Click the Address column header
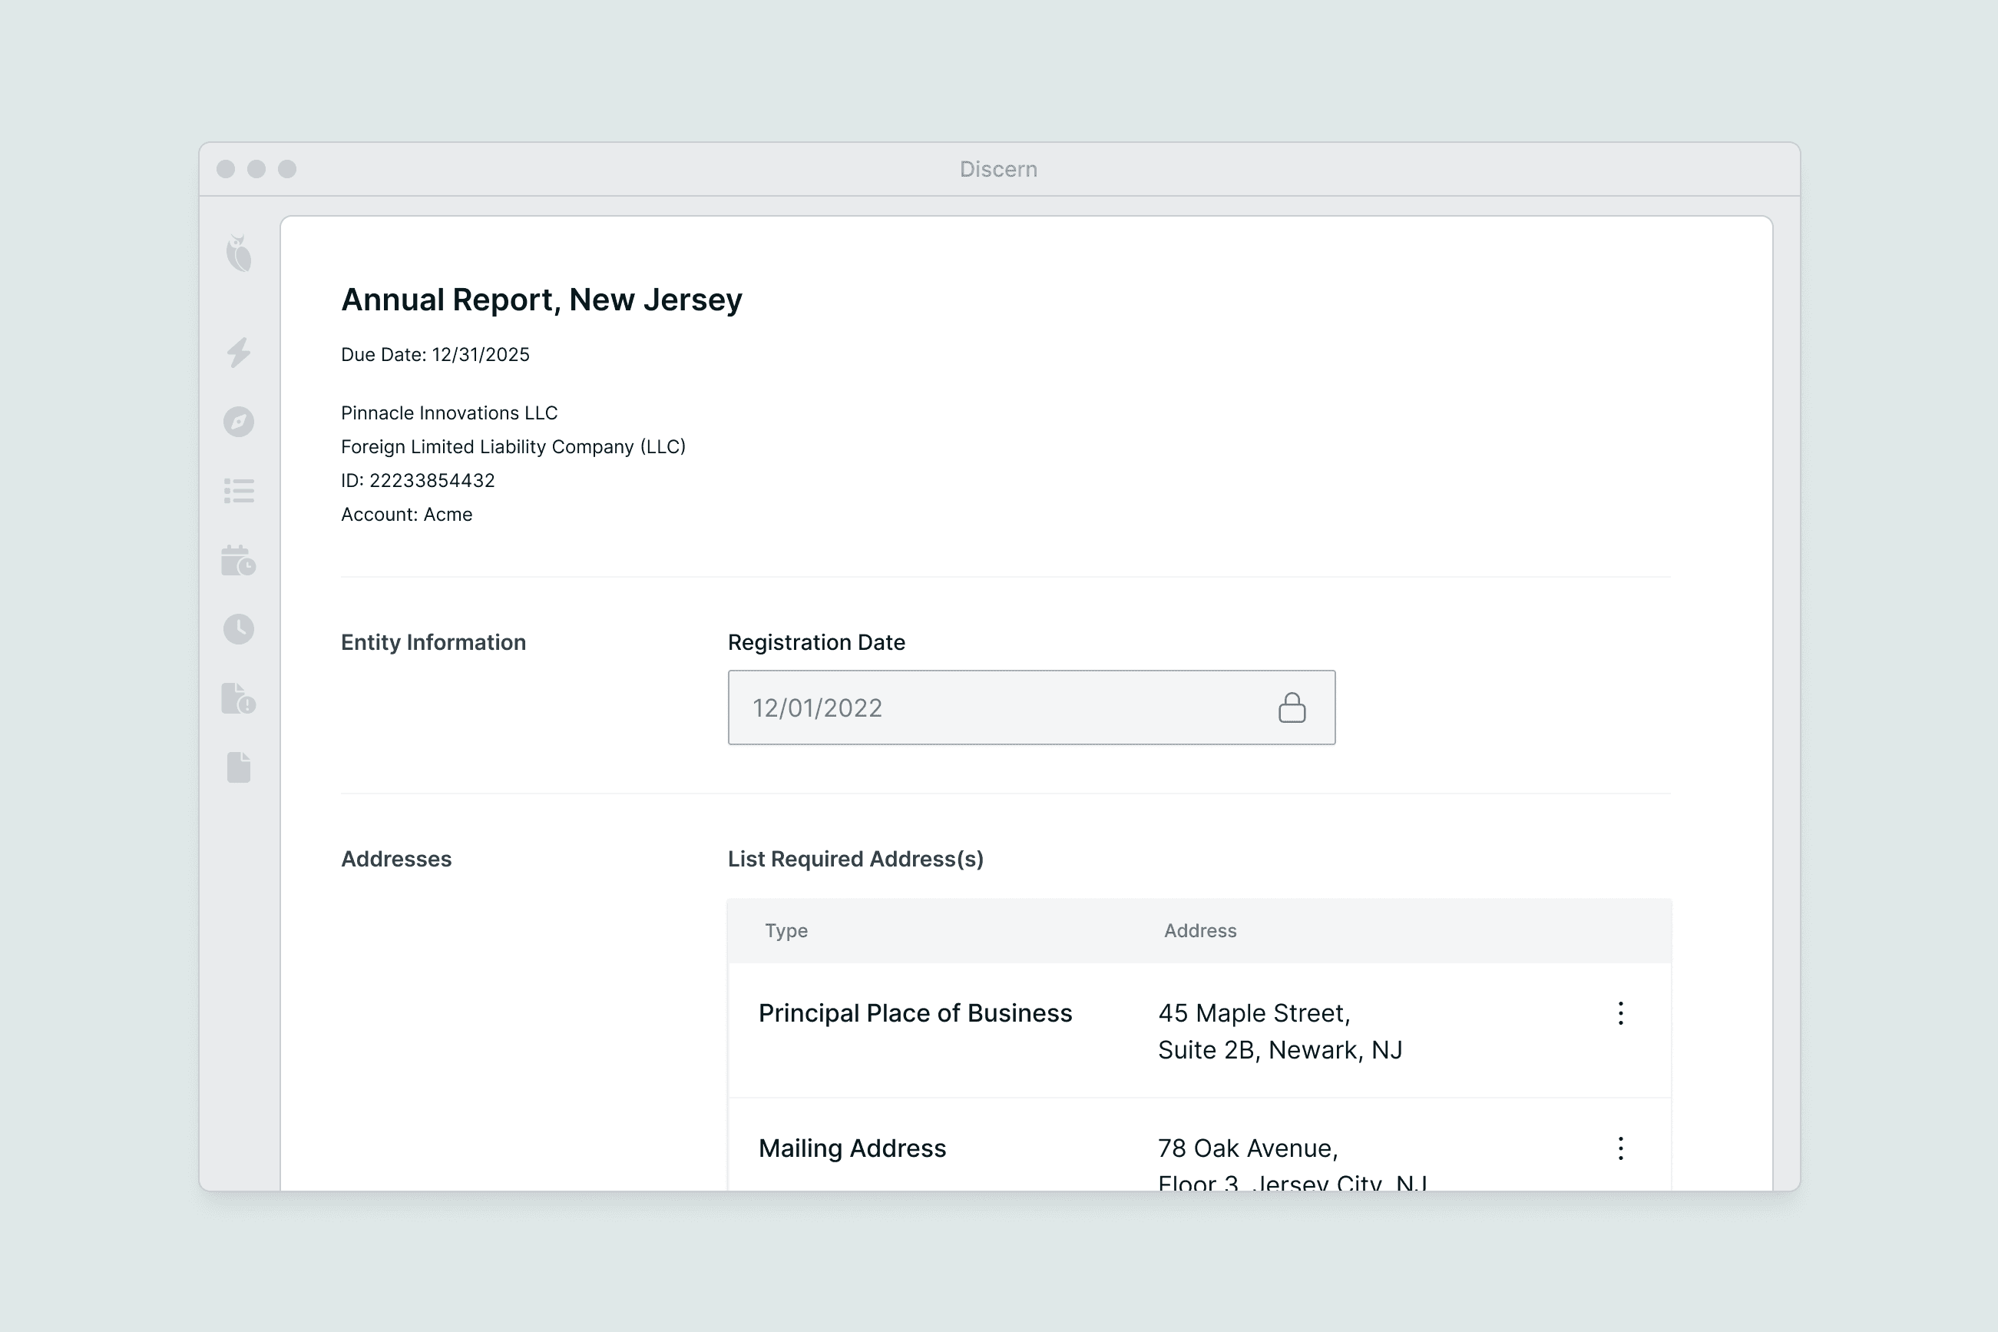 [x=1200, y=931]
